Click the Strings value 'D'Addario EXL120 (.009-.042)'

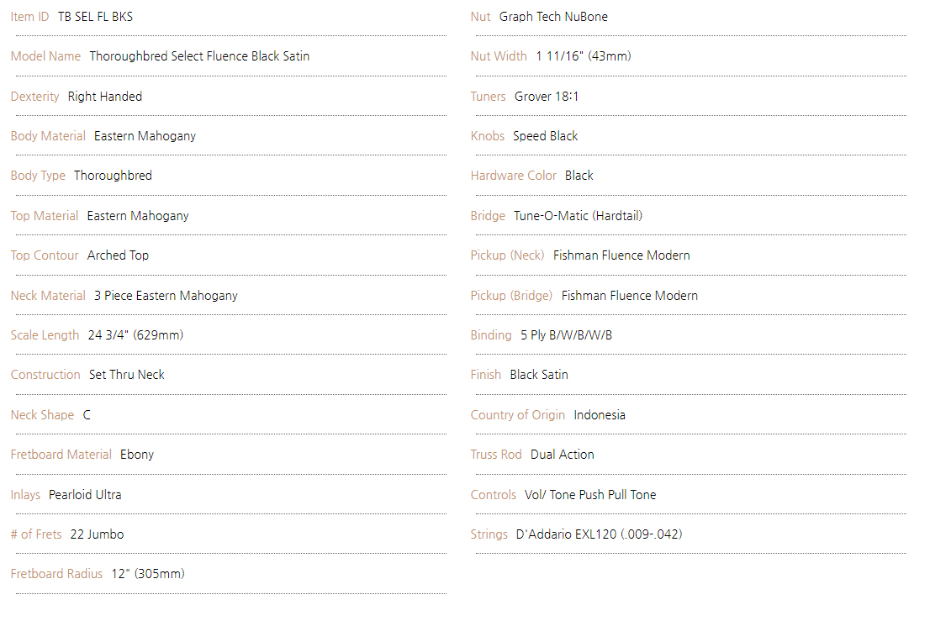(599, 534)
